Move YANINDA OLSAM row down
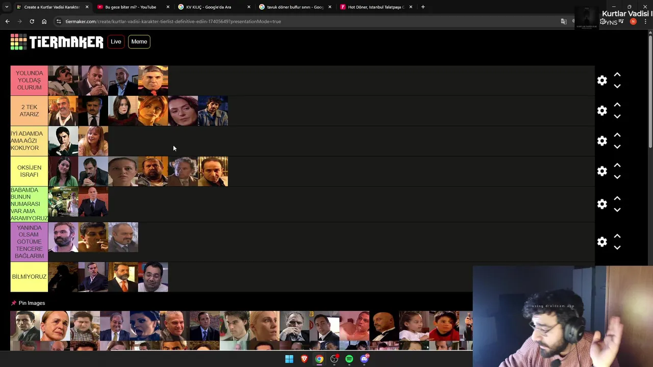This screenshot has width=653, height=367. coord(617,247)
